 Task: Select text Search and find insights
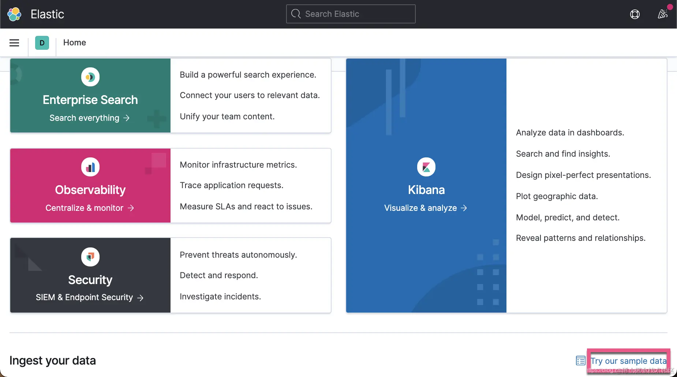[x=563, y=154]
